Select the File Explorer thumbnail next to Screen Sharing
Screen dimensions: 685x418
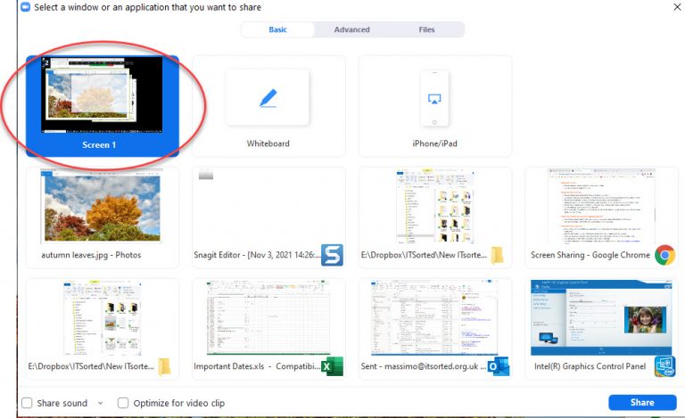point(434,206)
